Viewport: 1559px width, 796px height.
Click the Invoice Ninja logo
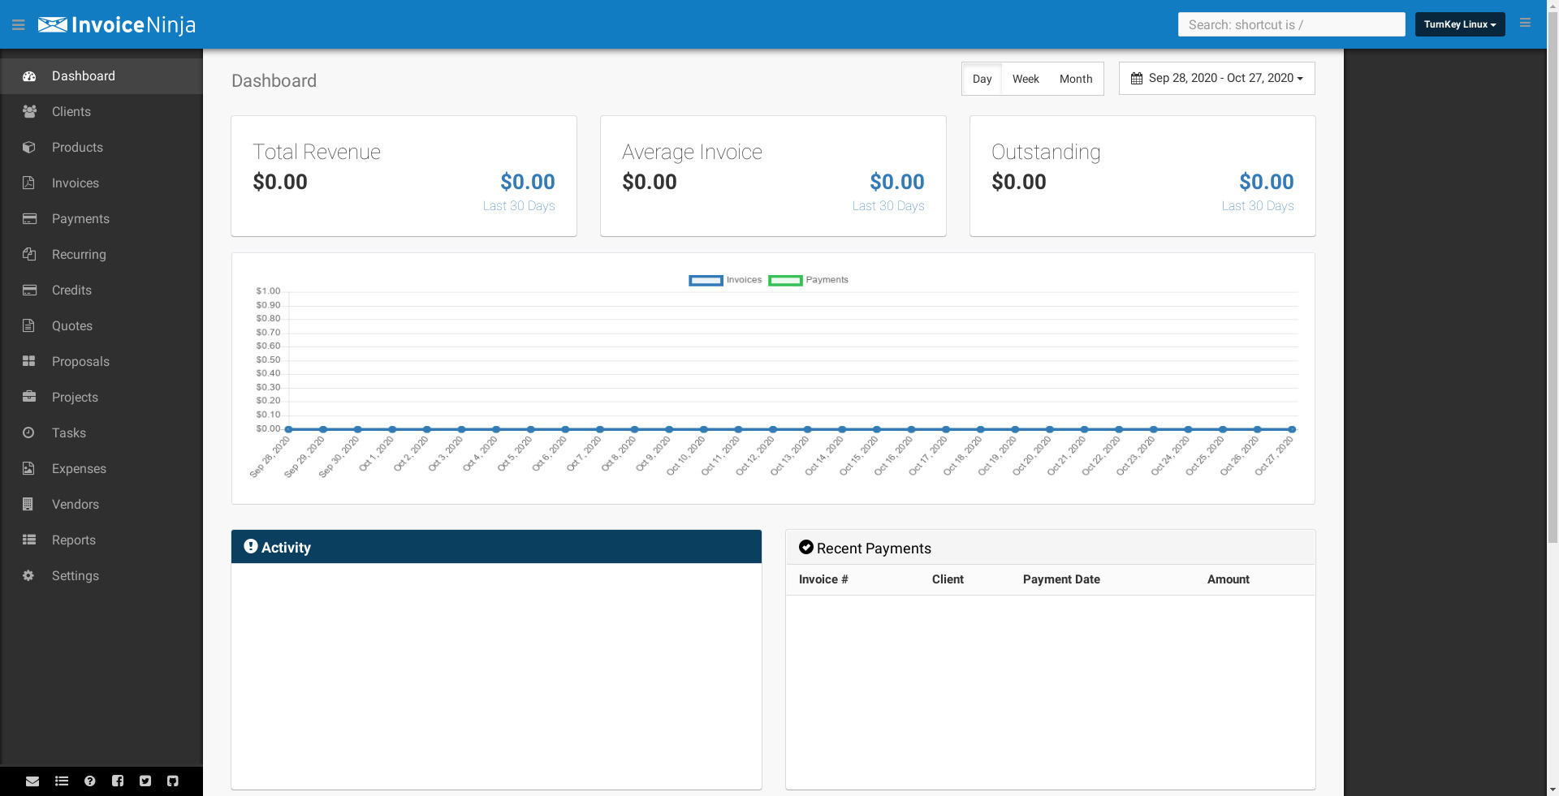point(117,25)
